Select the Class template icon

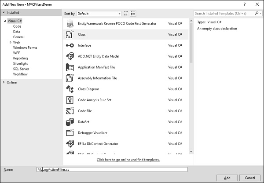point(70,34)
